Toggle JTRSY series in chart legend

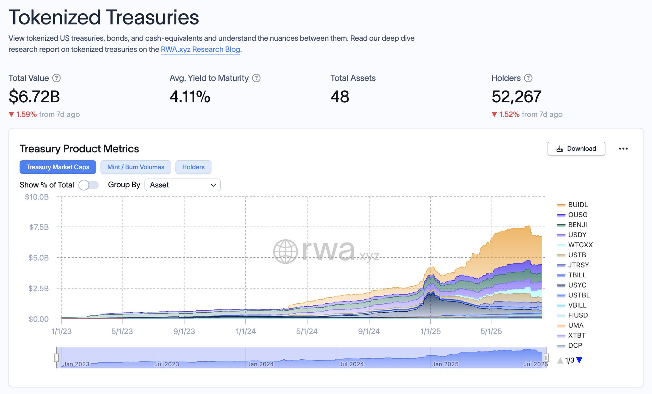click(573, 265)
